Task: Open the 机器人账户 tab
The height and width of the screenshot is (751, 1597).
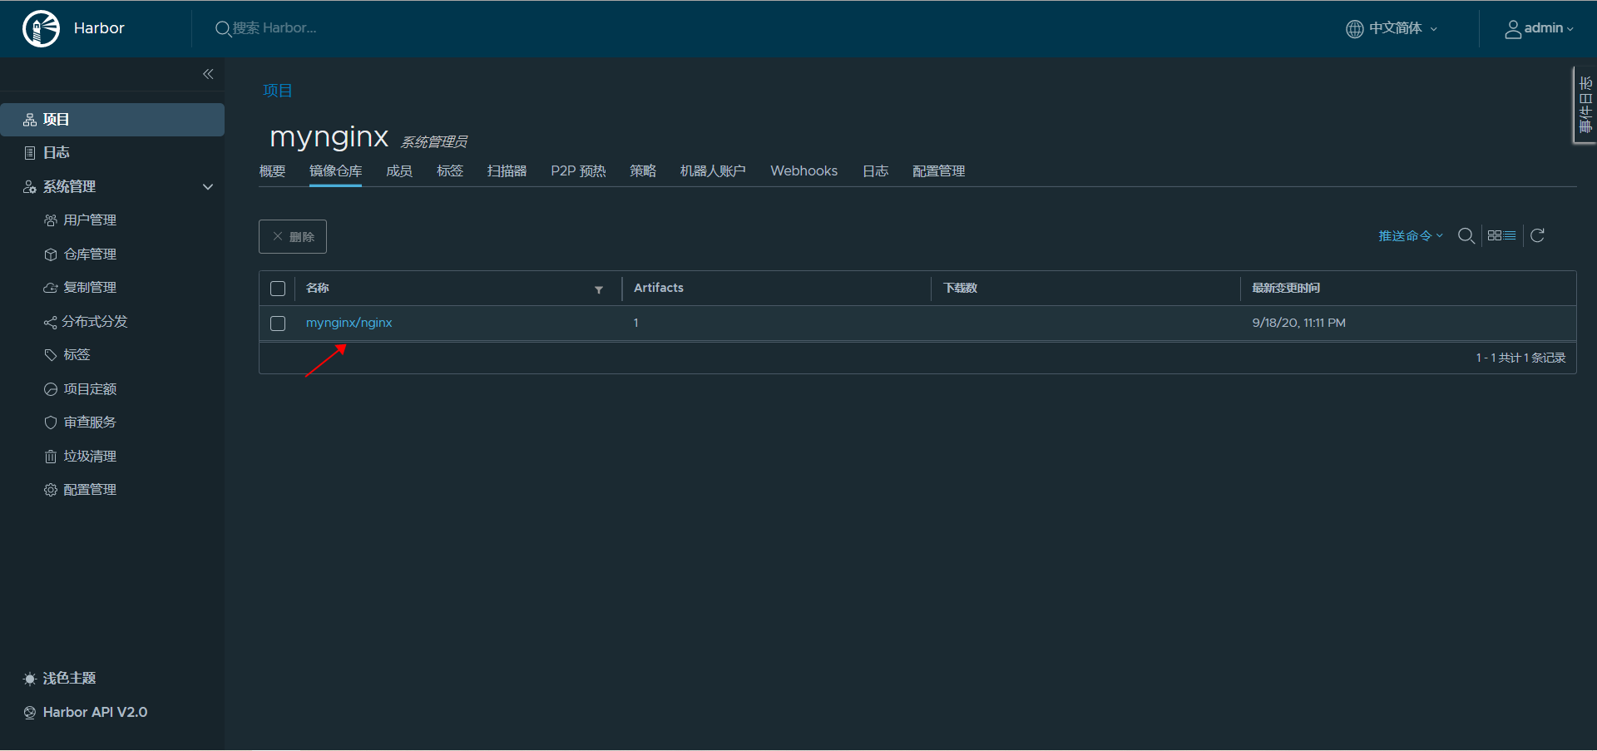Action: coord(713,171)
